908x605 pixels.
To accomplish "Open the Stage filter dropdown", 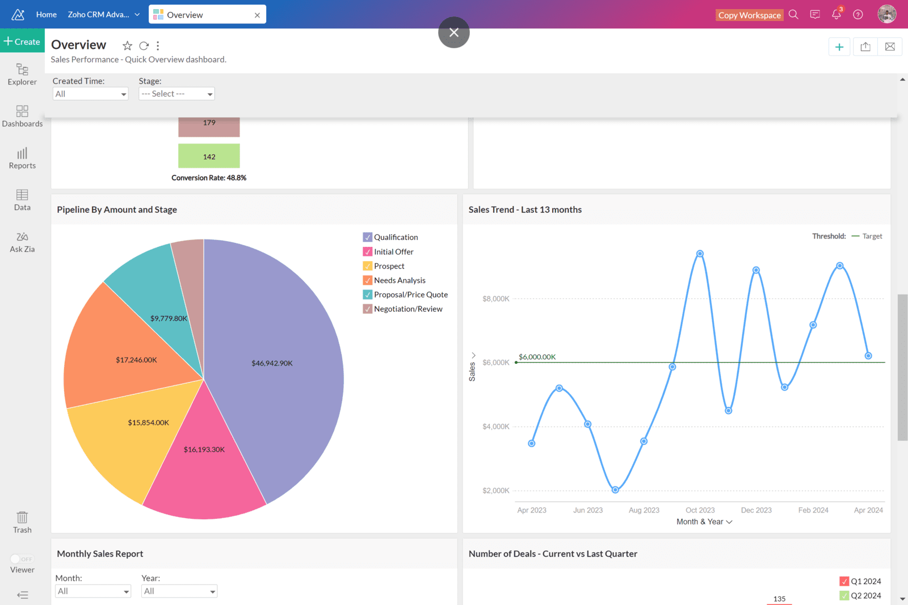I will tap(176, 94).
